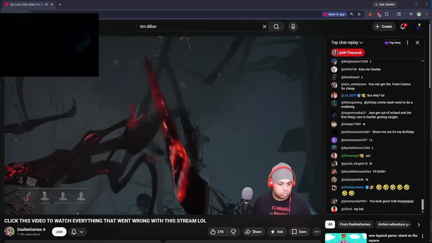Screen dimensions: 432x243
Task: Click the Join membership button
Action: coord(59,232)
